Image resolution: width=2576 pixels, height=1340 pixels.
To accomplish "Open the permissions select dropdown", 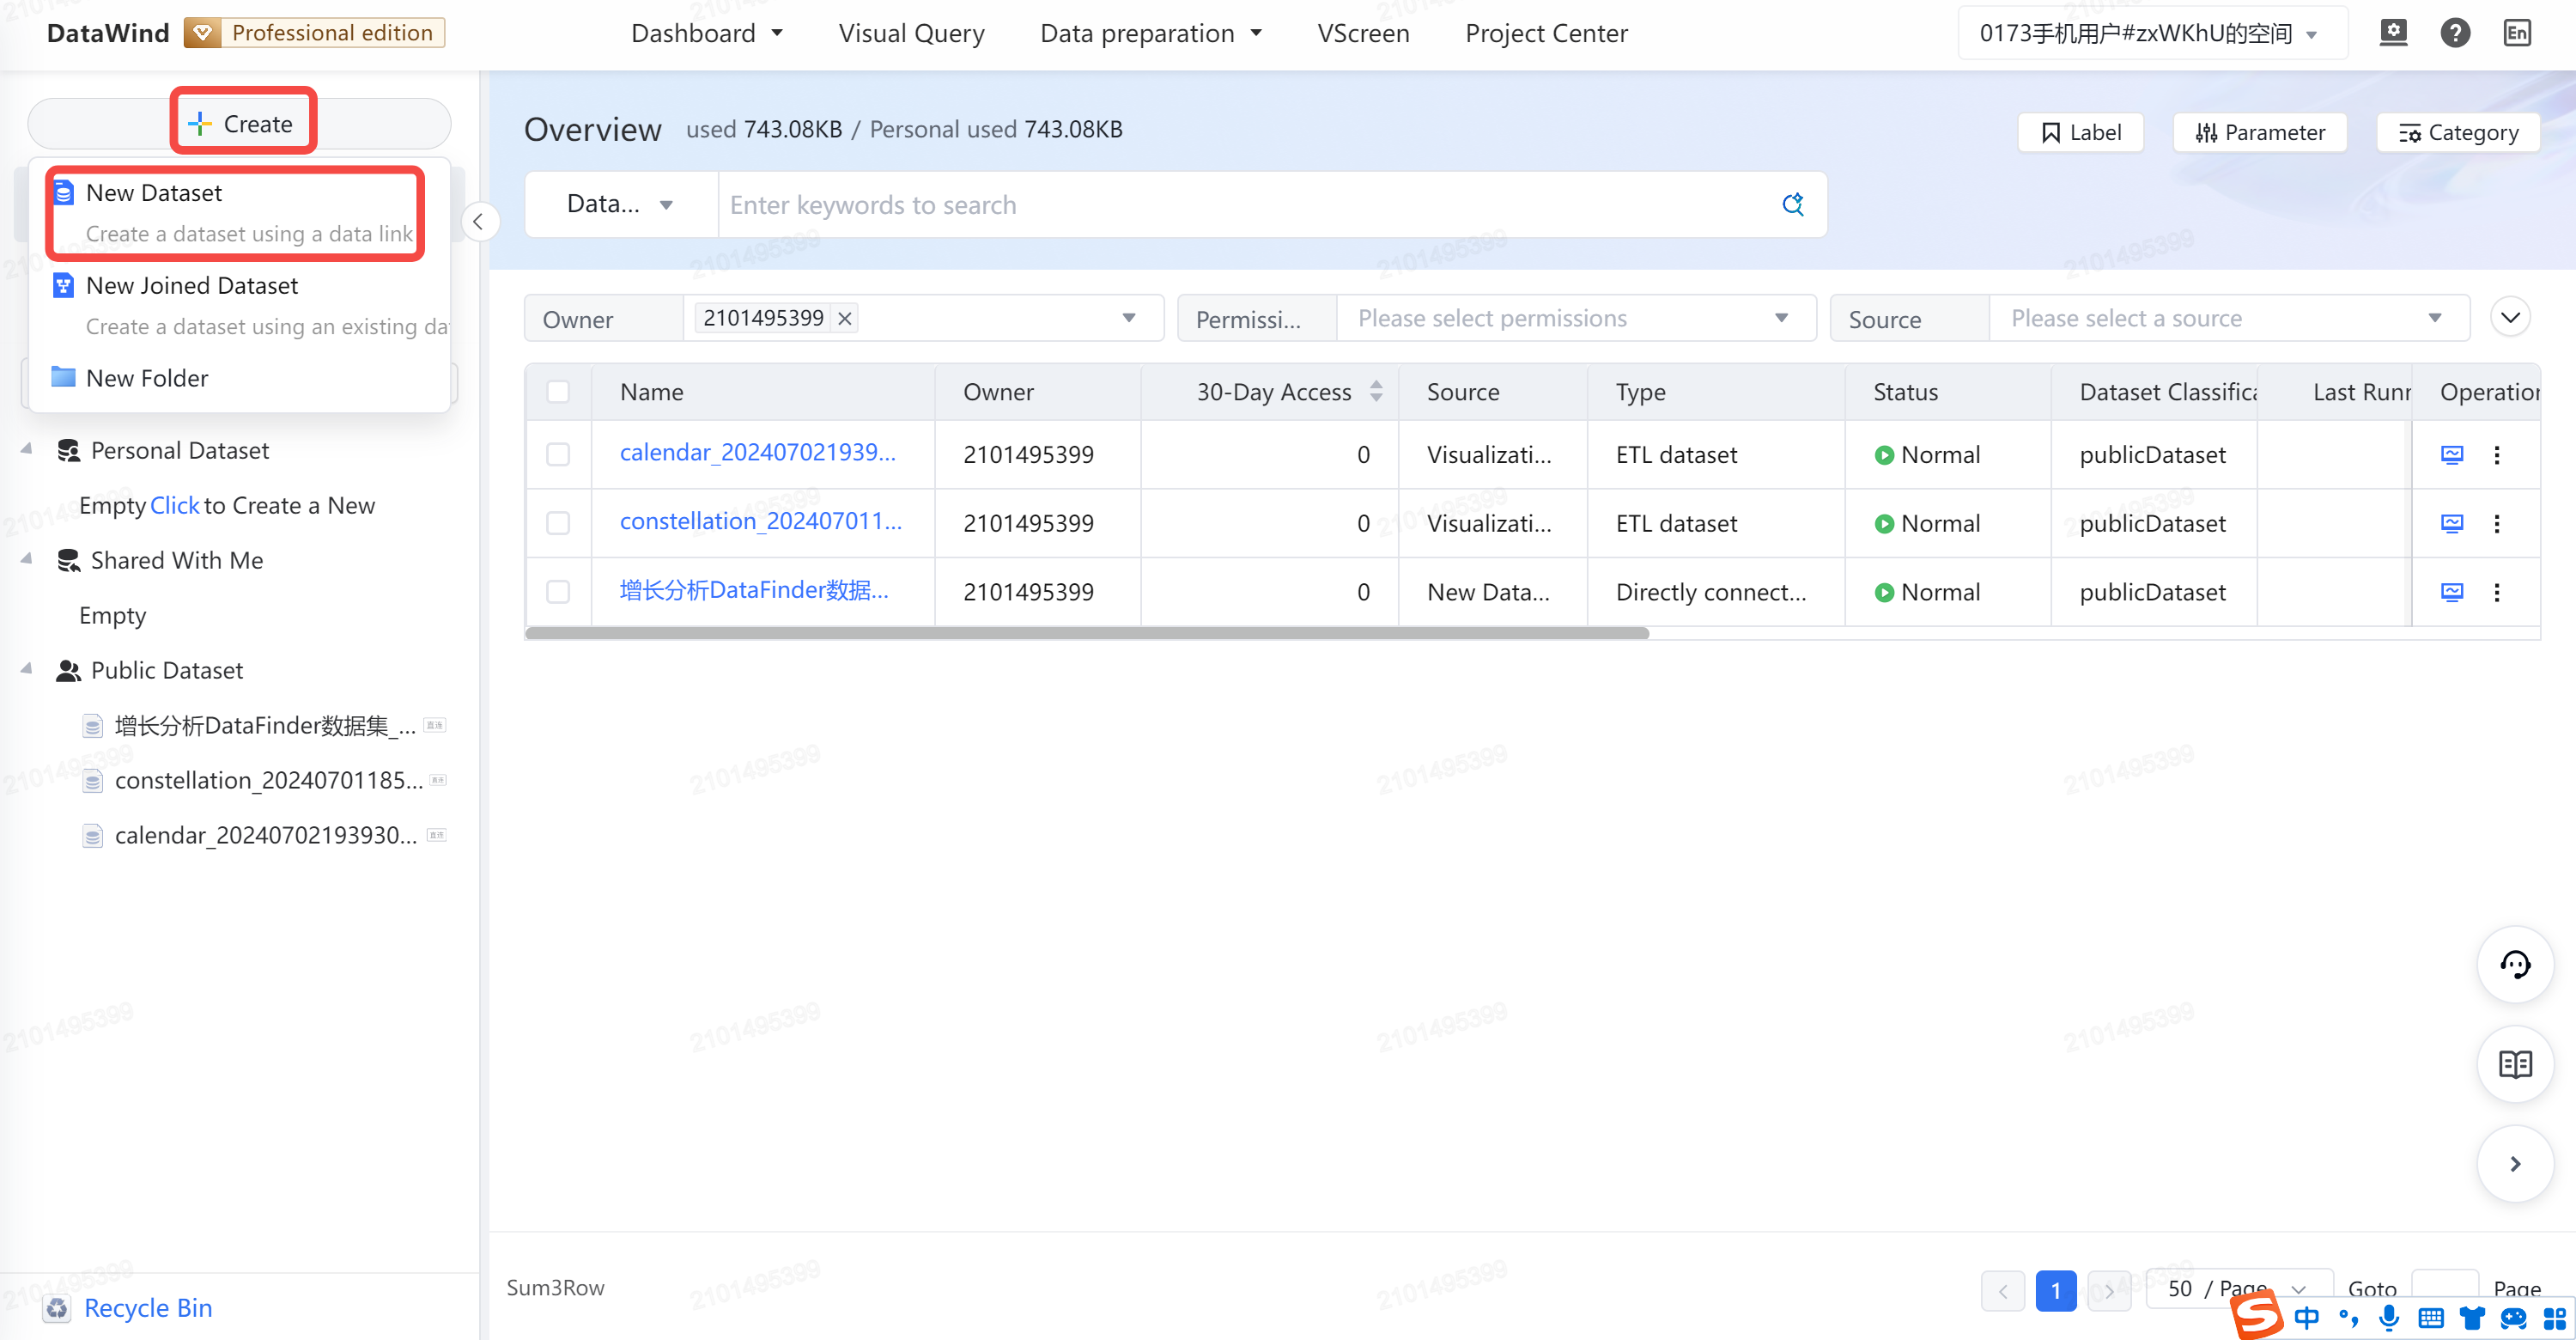I will pyautogui.click(x=1576, y=318).
